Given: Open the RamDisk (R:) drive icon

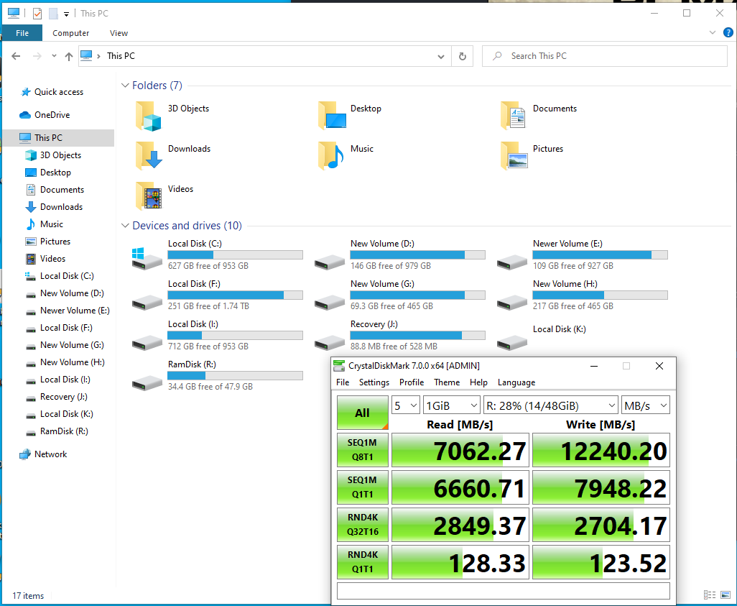Looking at the screenshot, I should tap(147, 380).
